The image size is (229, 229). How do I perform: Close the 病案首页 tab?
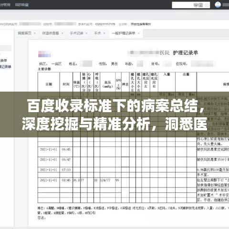[34, 33]
